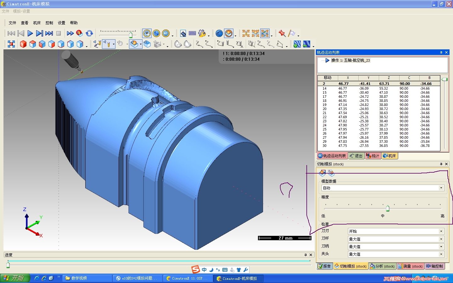Click the fit-all red arrows view icon

(x=11, y=44)
